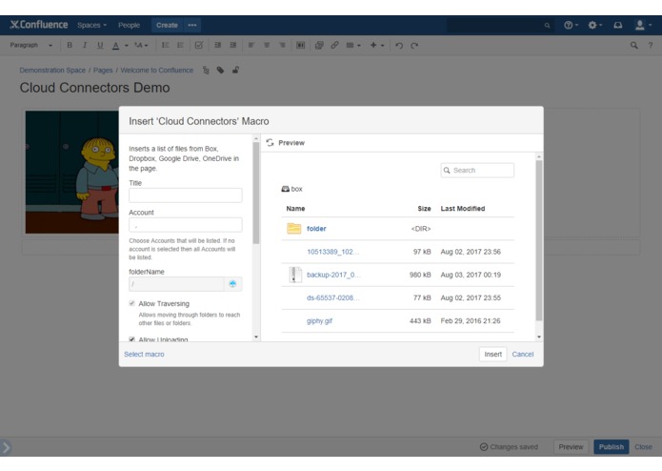662x471 pixels.
Task: Insert a bulleted list
Action: click(x=165, y=45)
